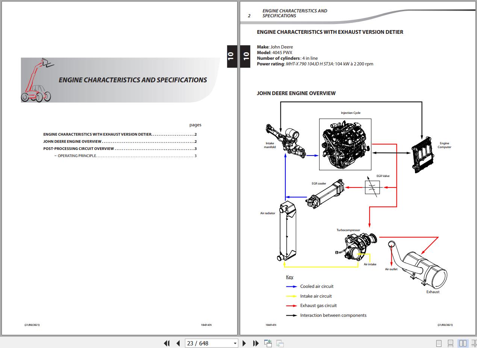
Task: Open contents sub-entry 'Operating principle'
Action: pyautogui.click(x=126, y=156)
